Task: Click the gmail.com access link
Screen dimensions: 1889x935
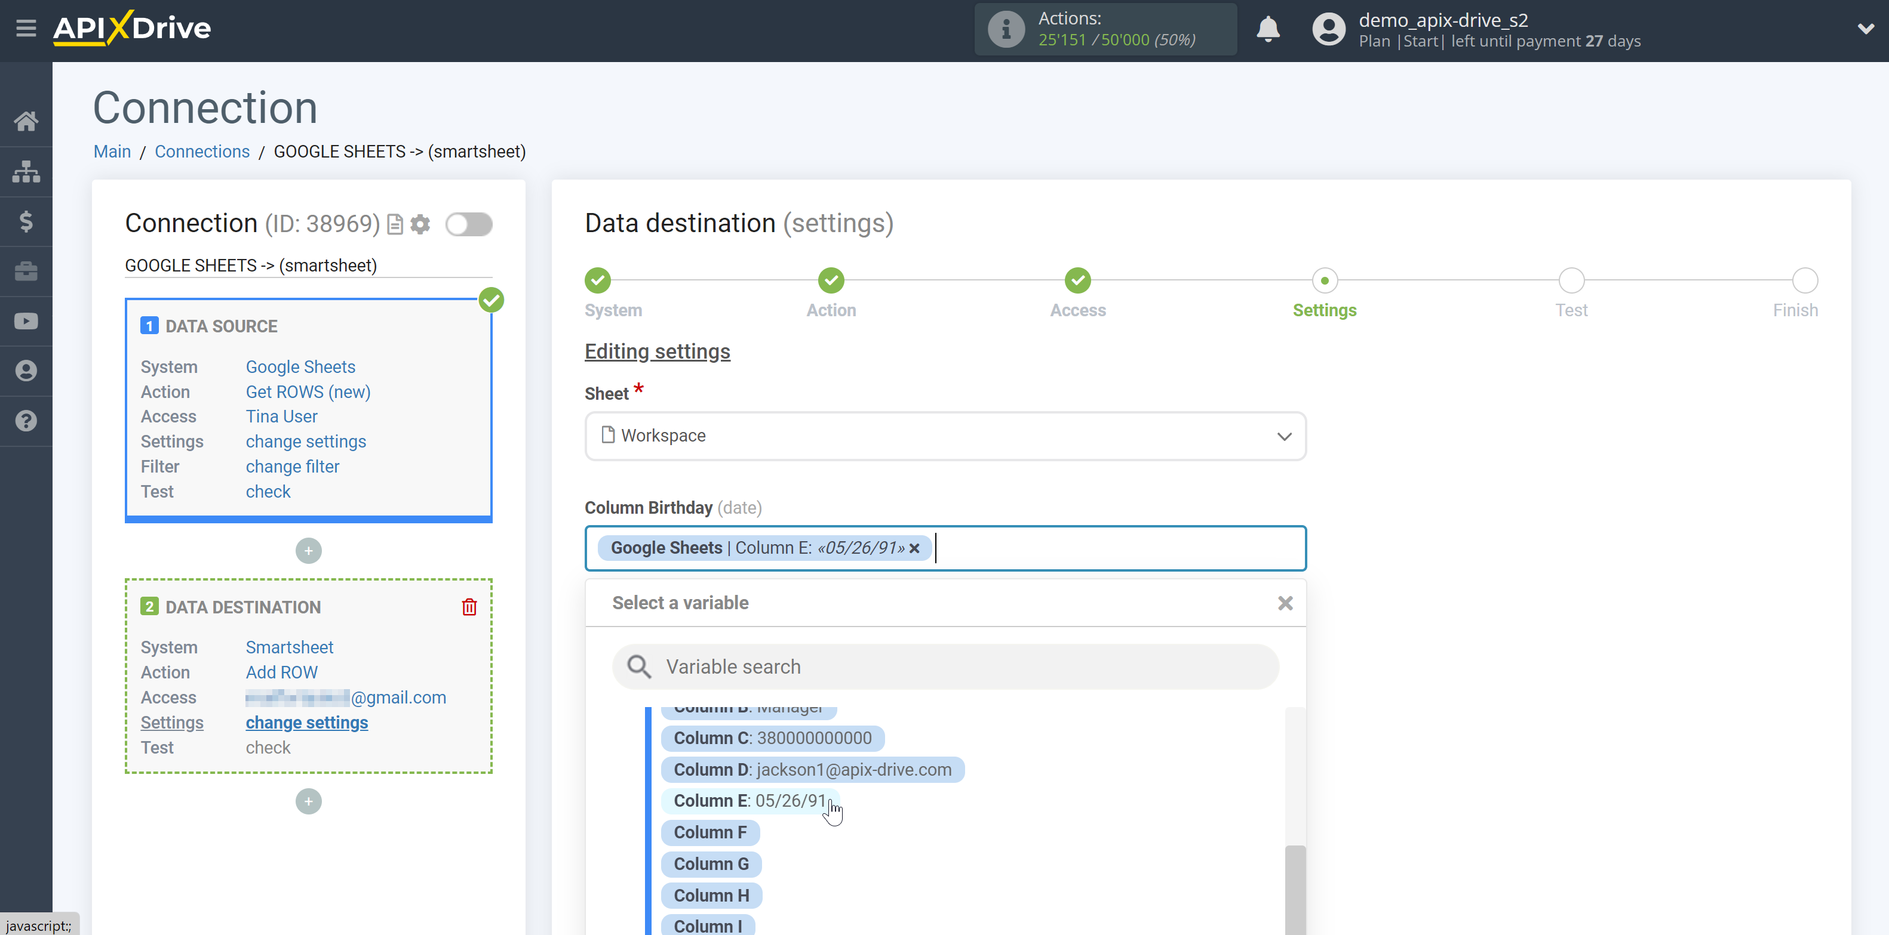Action: coord(346,698)
